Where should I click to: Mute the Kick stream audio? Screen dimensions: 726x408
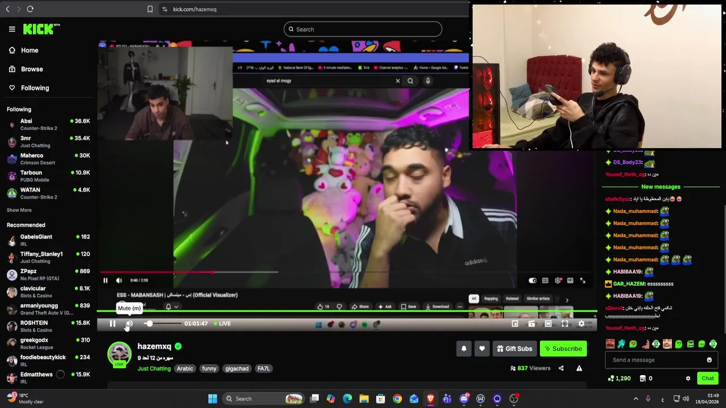click(x=129, y=324)
